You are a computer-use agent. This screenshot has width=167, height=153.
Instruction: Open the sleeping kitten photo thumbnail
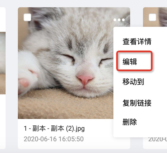[x=66, y=63]
